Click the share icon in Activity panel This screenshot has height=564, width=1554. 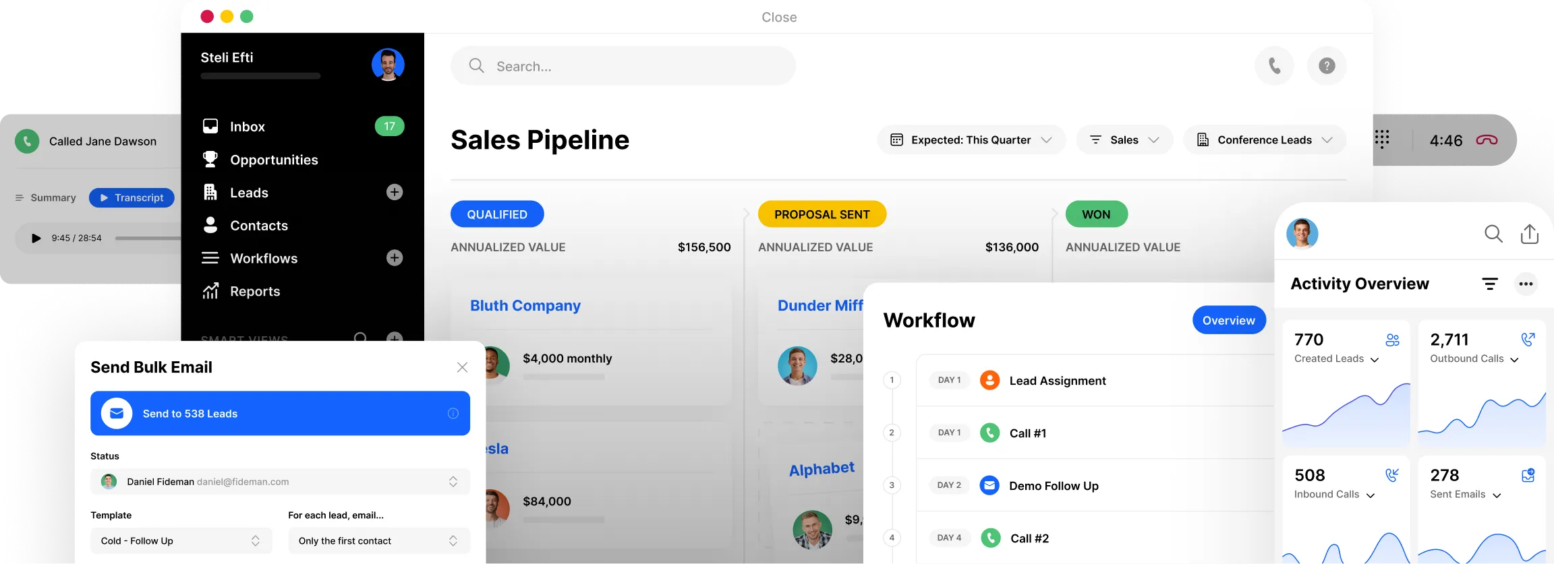click(1530, 234)
